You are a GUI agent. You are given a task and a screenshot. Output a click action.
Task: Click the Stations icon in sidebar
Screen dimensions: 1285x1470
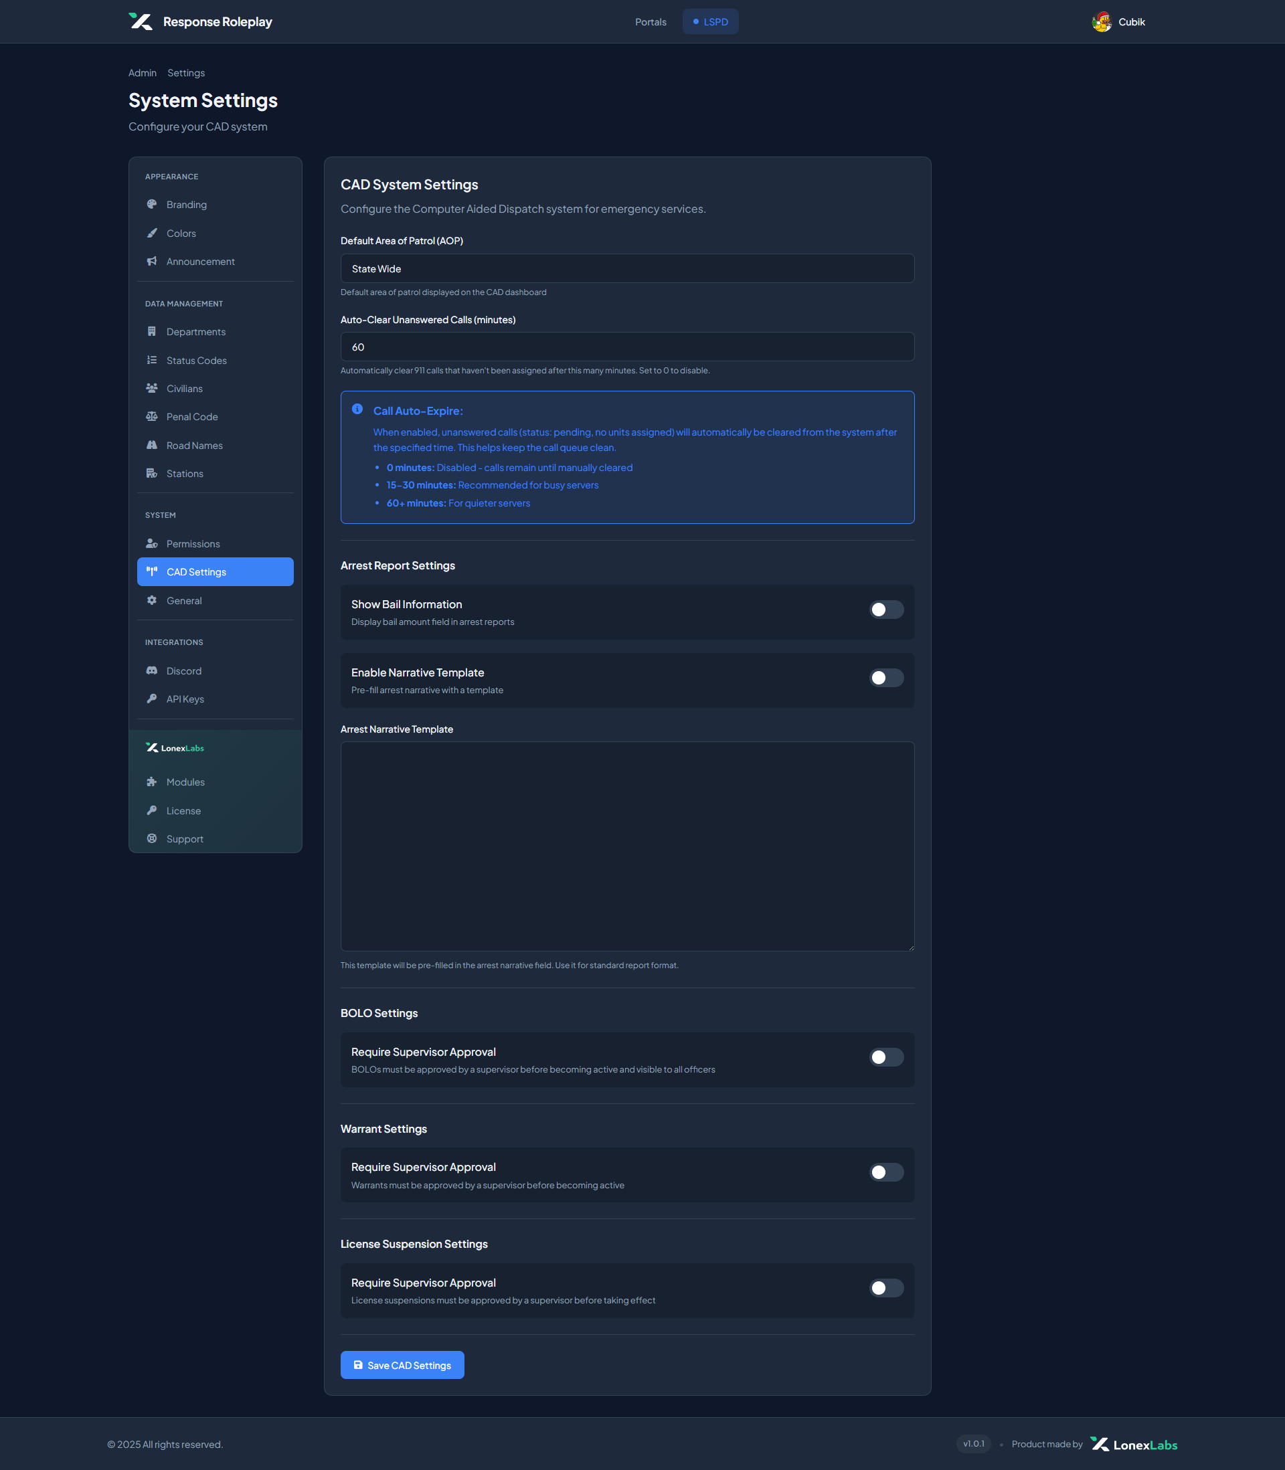[x=151, y=473]
